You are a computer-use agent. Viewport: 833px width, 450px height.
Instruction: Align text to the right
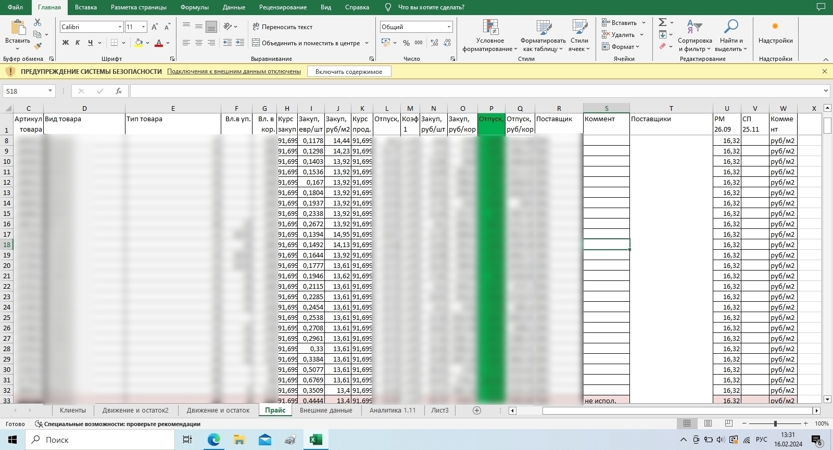[x=211, y=43]
